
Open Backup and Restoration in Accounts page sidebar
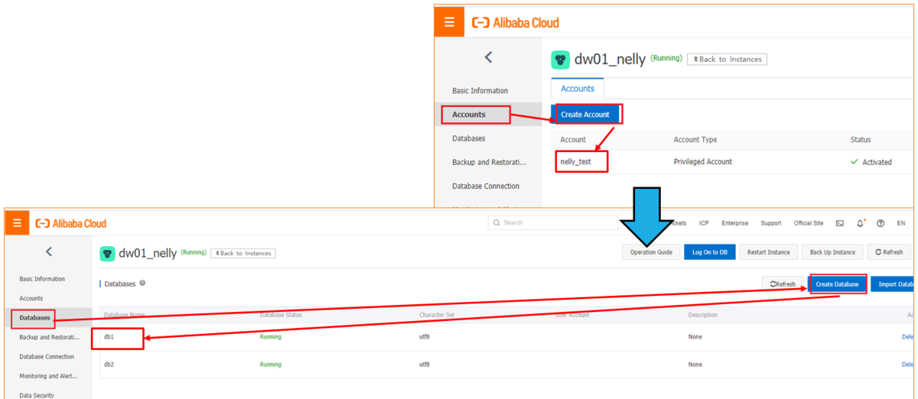(x=489, y=162)
